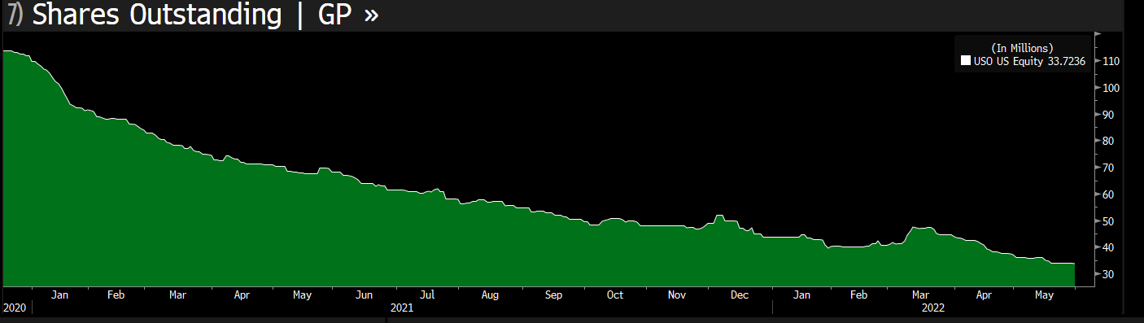Click the 110 y-axis tick label
The width and height of the screenshot is (1144, 323).
point(1111,61)
